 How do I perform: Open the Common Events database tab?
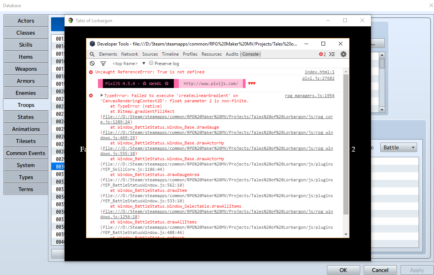pyautogui.click(x=26, y=153)
